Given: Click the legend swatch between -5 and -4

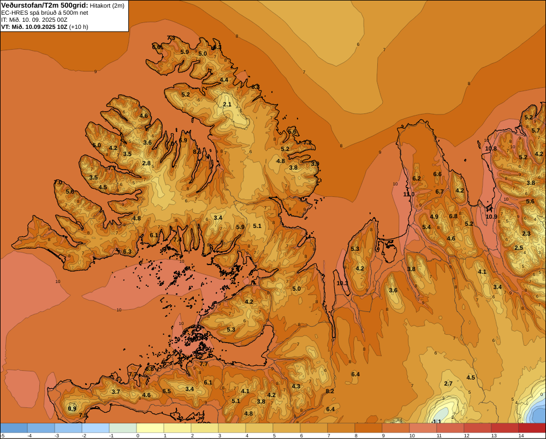Looking at the screenshot, I should coord(14,428).
